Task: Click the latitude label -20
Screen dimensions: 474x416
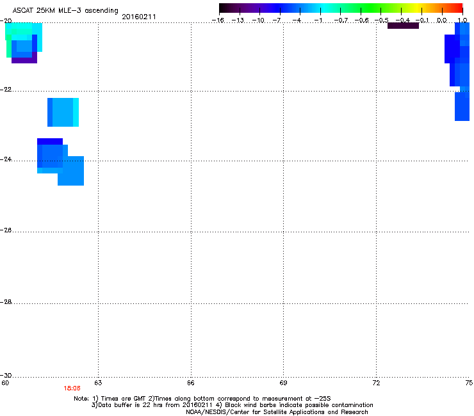Action: click(x=6, y=20)
